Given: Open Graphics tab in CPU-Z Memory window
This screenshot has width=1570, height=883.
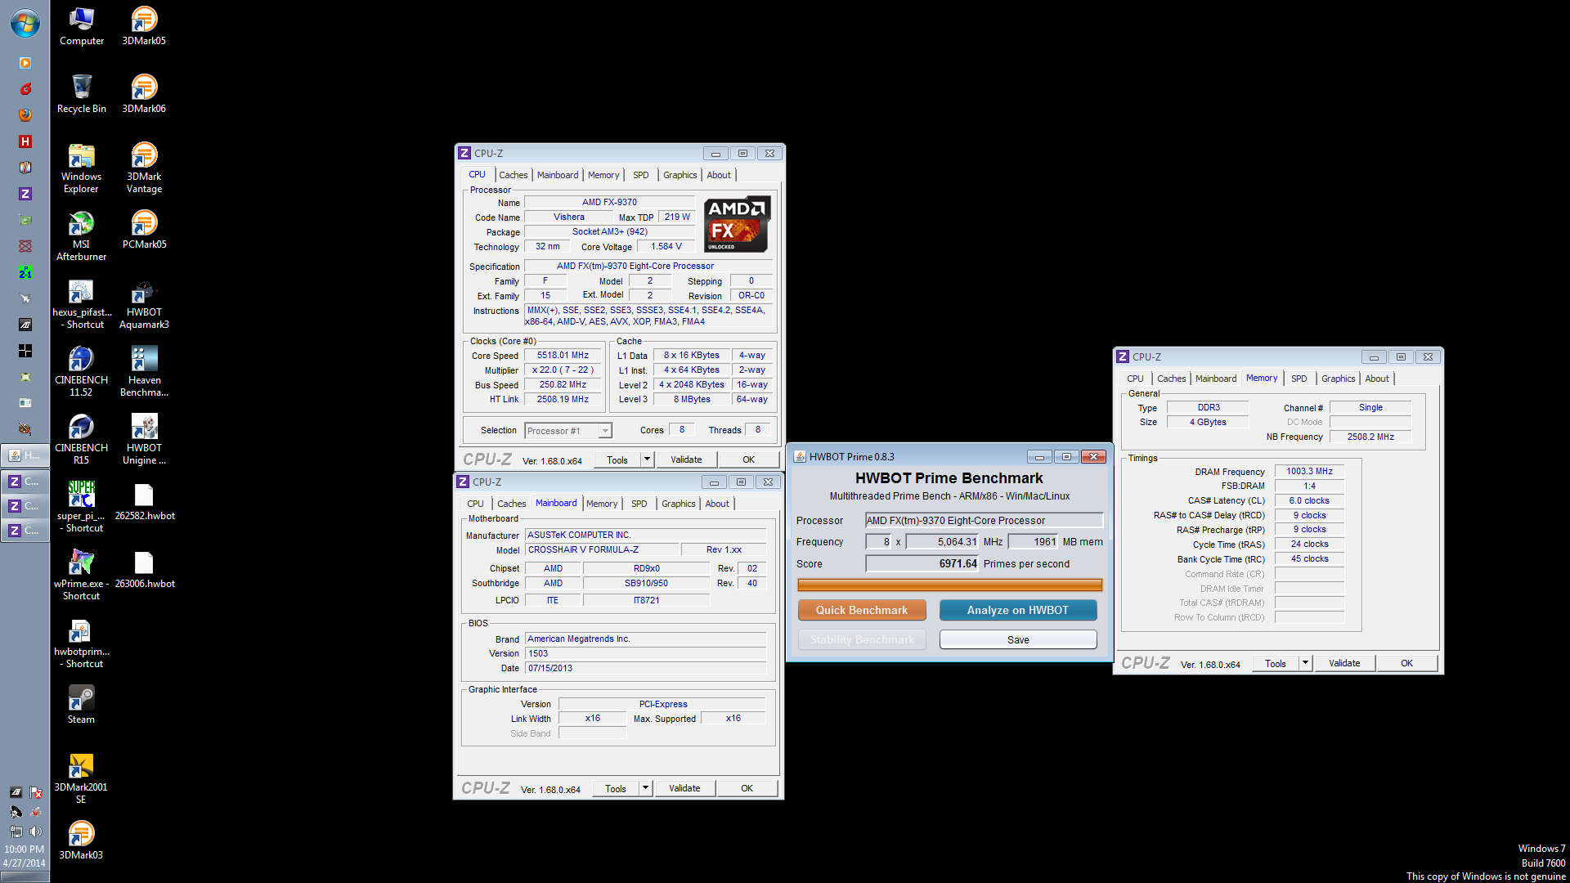Looking at the screenshot, I should coord(1338,379).
